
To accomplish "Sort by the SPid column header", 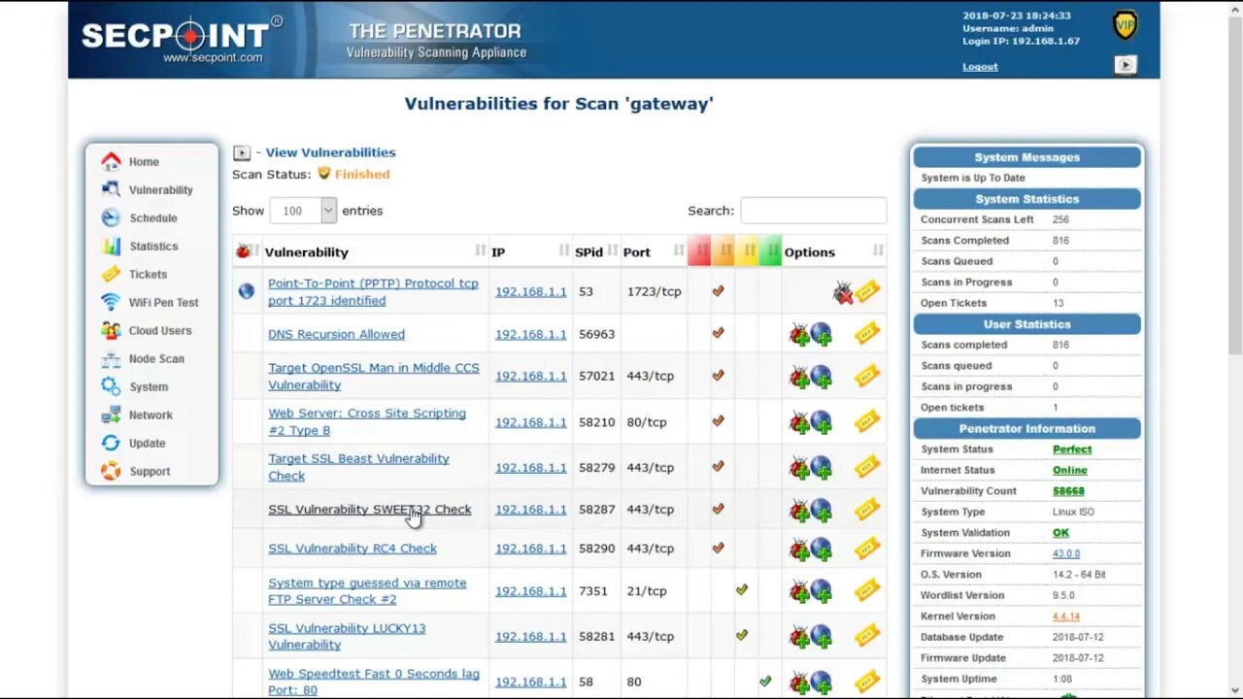I will click(x=596, y=251).
